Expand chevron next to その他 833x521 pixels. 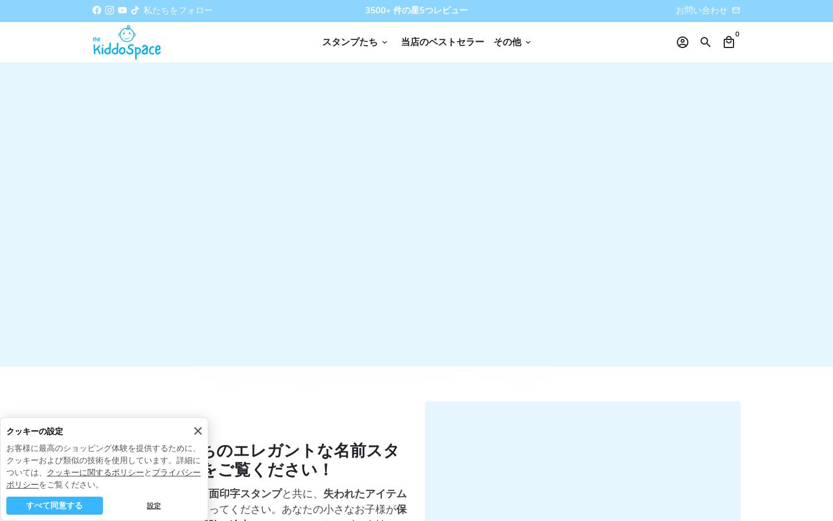pos(528,42)
